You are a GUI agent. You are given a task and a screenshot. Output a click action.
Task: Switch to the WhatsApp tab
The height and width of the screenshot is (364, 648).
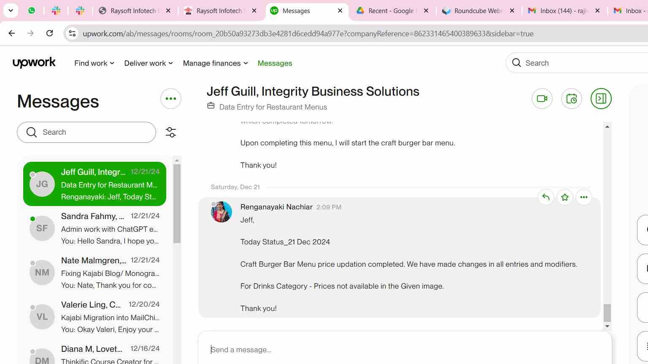(x=32, y=11)
